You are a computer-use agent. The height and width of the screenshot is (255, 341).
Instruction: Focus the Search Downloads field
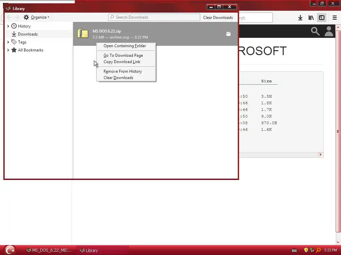pos(154,17)
